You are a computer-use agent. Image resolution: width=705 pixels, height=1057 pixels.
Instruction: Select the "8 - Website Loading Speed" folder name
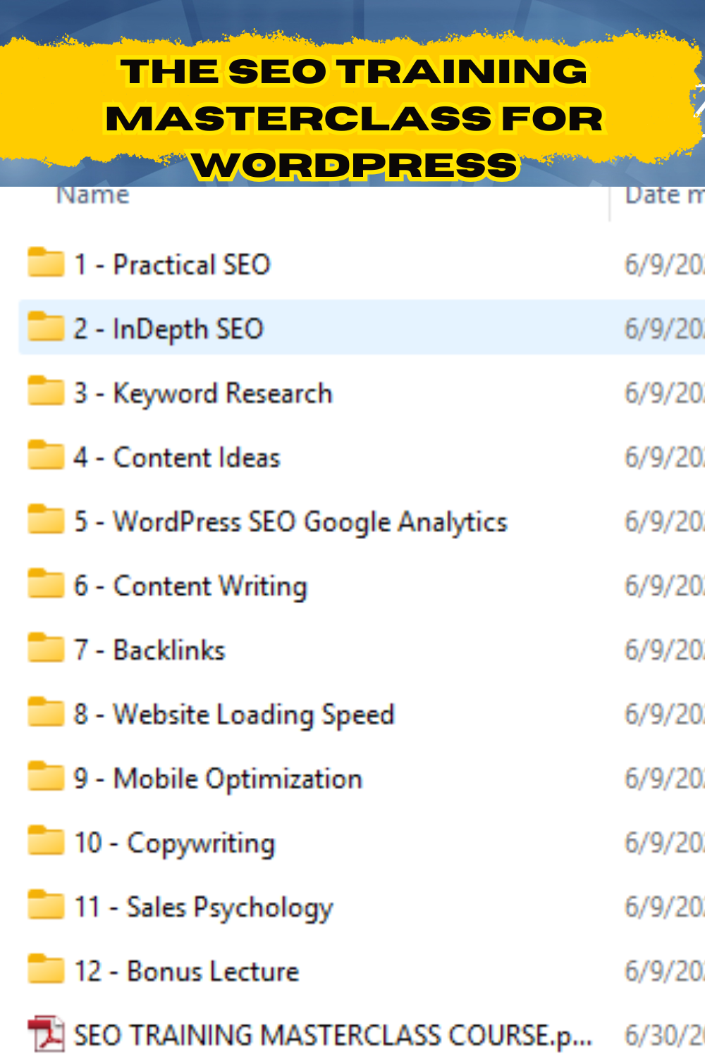pos(234,715)
